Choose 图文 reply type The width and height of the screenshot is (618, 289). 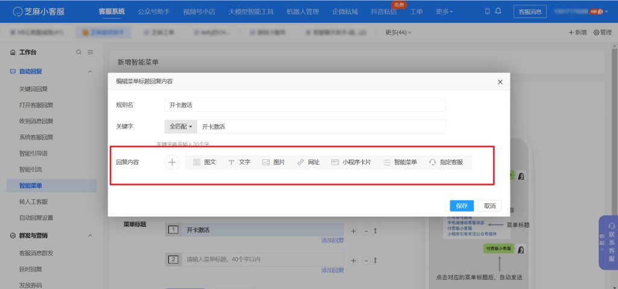click(205, 162)
